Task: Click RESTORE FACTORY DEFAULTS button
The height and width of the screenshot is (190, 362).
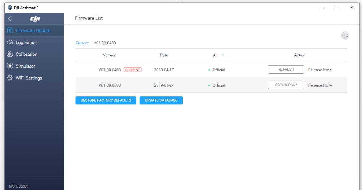Action: click(x=106, y=100)
